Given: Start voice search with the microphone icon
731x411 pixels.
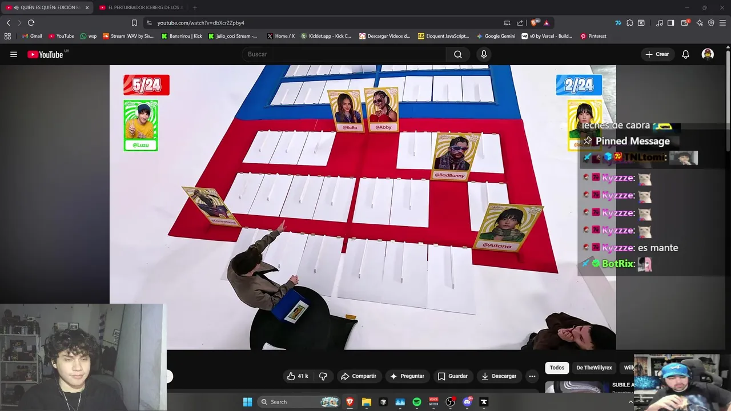Looking at the screenshot, I should (x=484, y=54).
